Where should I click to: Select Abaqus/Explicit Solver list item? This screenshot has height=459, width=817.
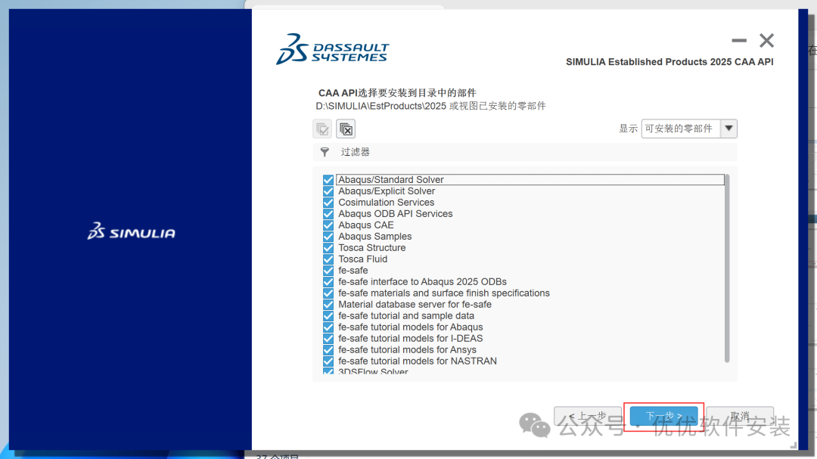(x=387, y=191)
